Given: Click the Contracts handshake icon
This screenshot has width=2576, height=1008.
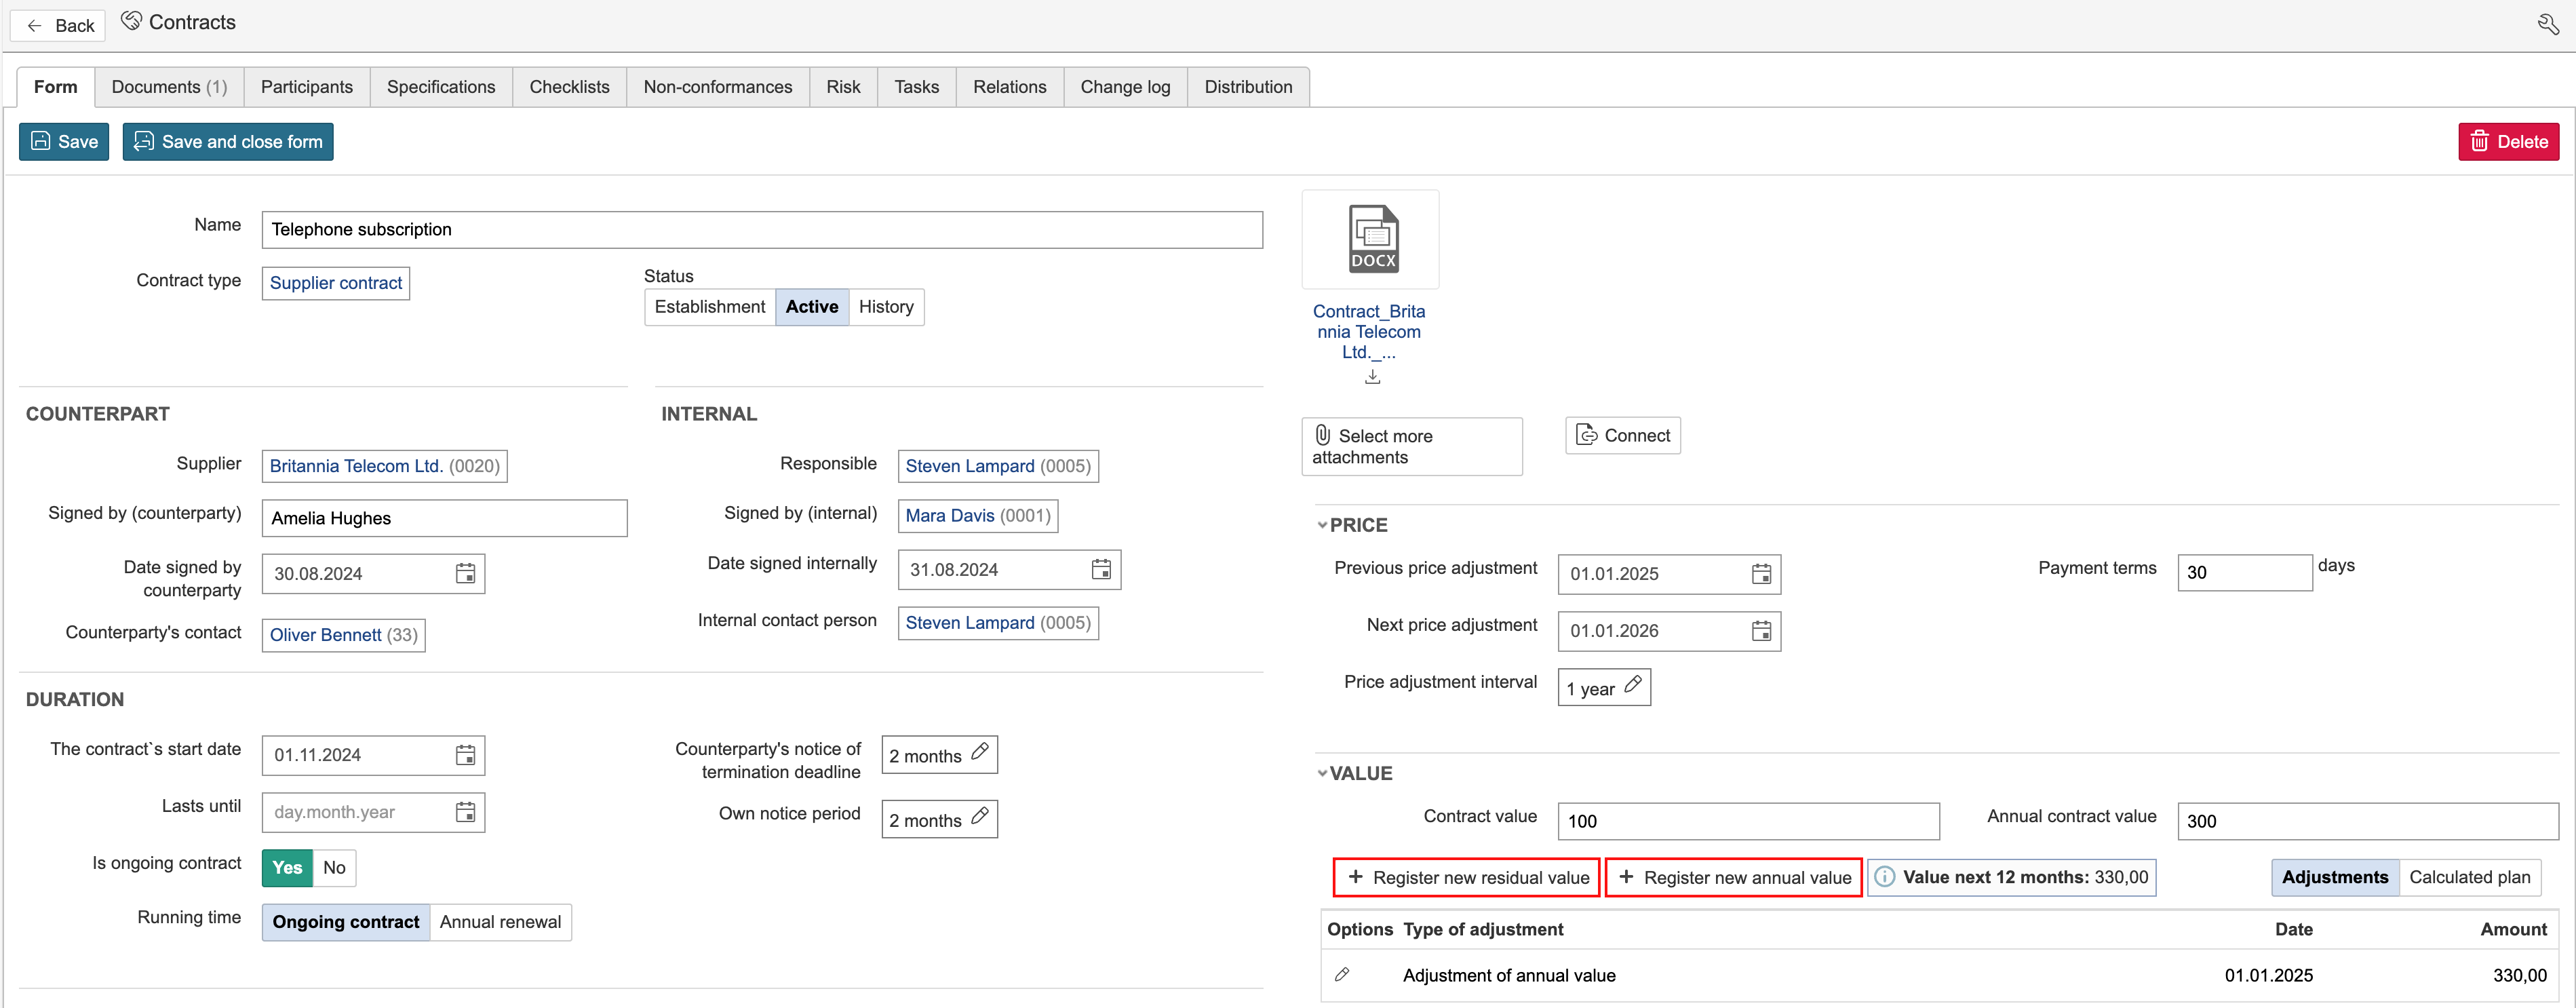Looking at the screenshot, I should click(x=131, y=21).
